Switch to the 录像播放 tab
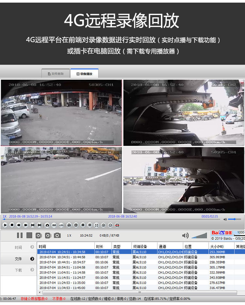The image size is (245, 305). (x=84, y=74)
